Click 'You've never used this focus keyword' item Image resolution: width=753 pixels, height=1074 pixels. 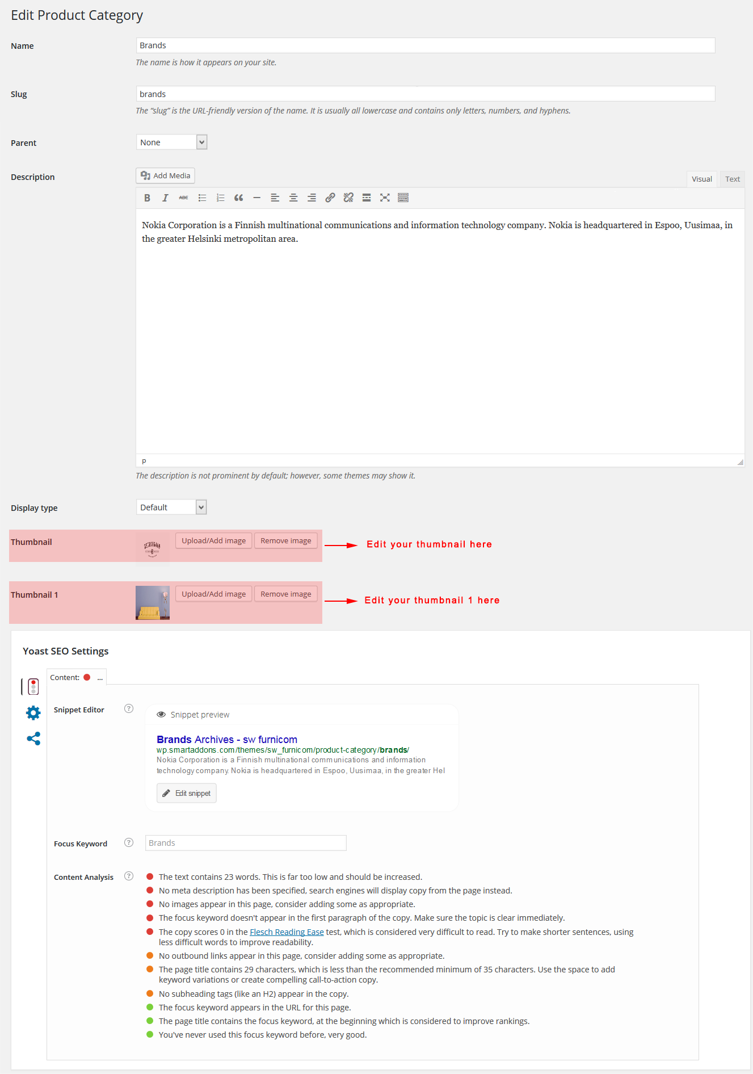pyautogui.click(x=263, y=1034)
